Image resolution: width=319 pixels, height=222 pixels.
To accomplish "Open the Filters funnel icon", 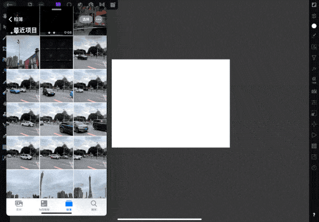I will [x=314, y=58].
